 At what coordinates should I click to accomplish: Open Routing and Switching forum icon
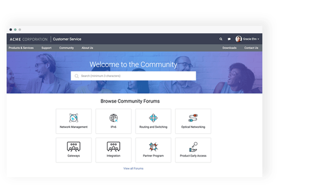click(153, 118)
